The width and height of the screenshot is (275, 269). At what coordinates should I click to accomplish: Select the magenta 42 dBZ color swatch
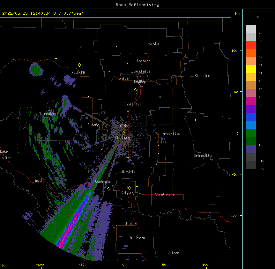pyautogui.click(x=251, y=101)
